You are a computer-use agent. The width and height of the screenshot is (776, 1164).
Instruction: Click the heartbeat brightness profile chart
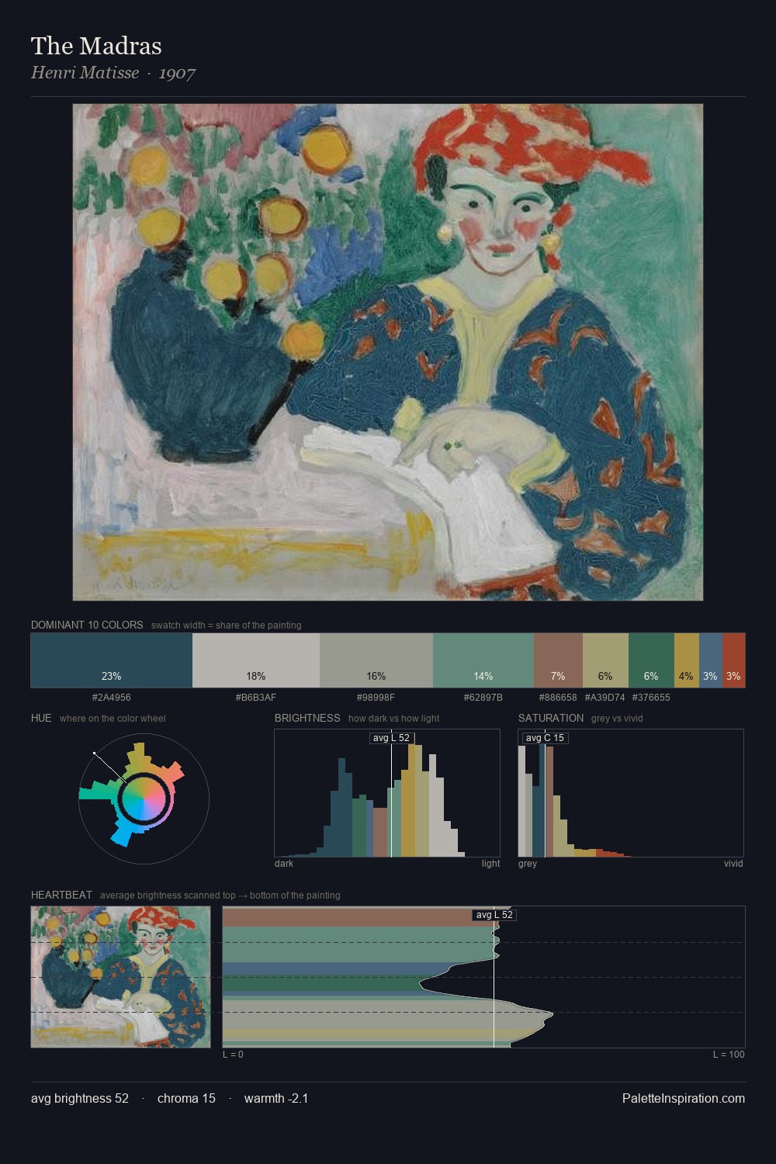click(x=483, y=977)
